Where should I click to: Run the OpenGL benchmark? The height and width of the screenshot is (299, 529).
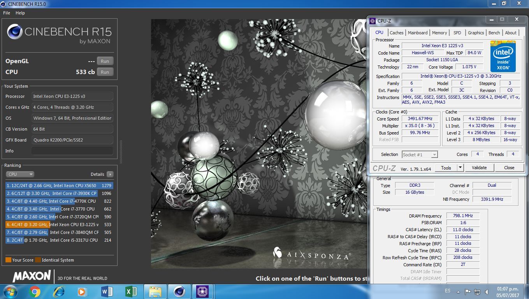105,61
